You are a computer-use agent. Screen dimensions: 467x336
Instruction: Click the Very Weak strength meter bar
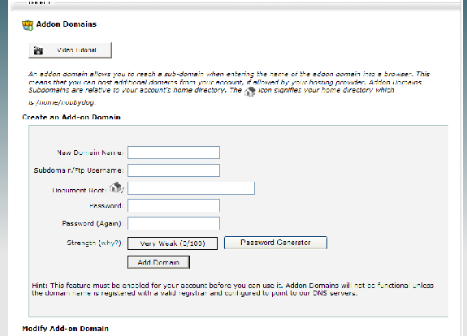(x=172, y=243)
